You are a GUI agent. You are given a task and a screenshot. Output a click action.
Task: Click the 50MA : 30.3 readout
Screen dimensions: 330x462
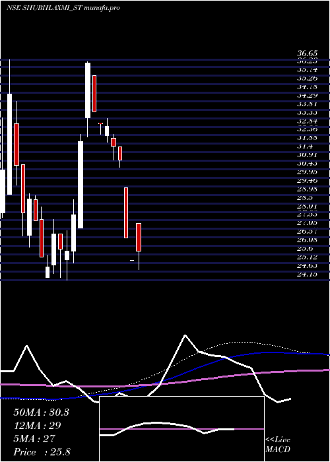click(41, 412)
